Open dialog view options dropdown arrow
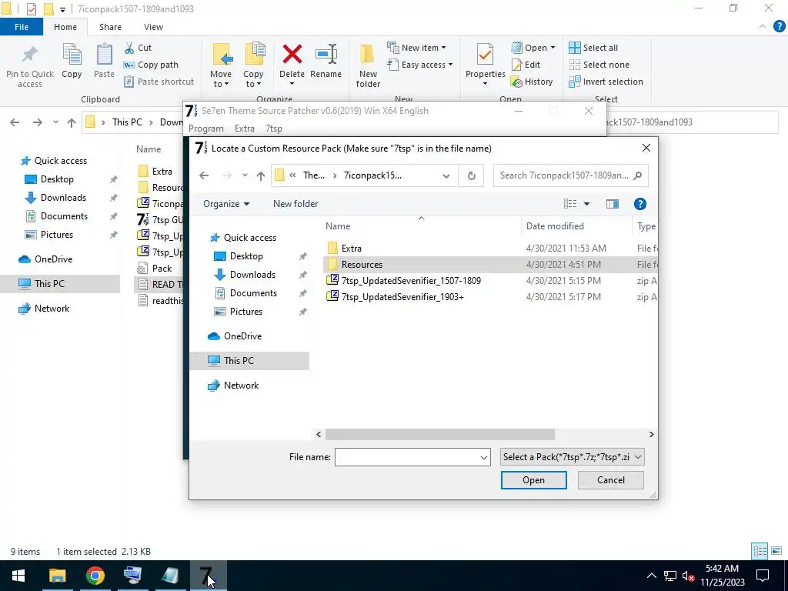Screen dimensions: 788x591 click(x=586, y=203)
